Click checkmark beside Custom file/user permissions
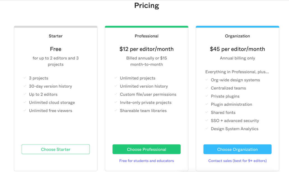 [x=116, y=94]
